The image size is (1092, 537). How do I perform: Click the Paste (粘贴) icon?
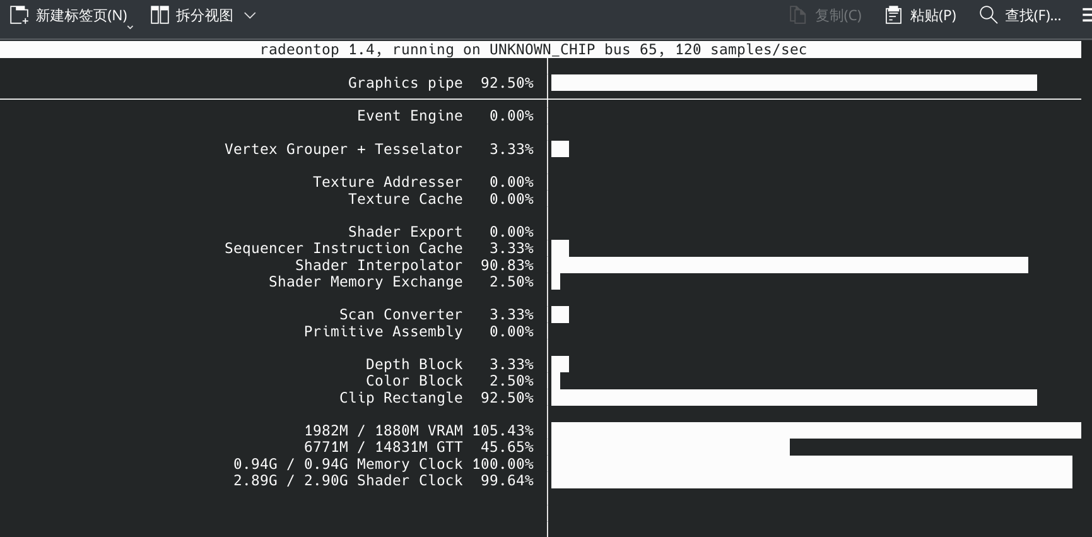point(893,15)
